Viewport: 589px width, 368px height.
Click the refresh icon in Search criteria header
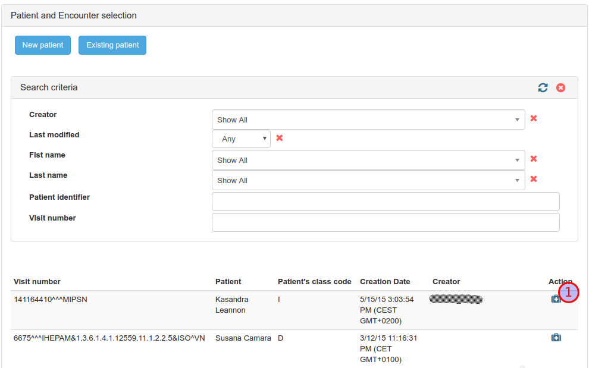click(x=543, y=87)
